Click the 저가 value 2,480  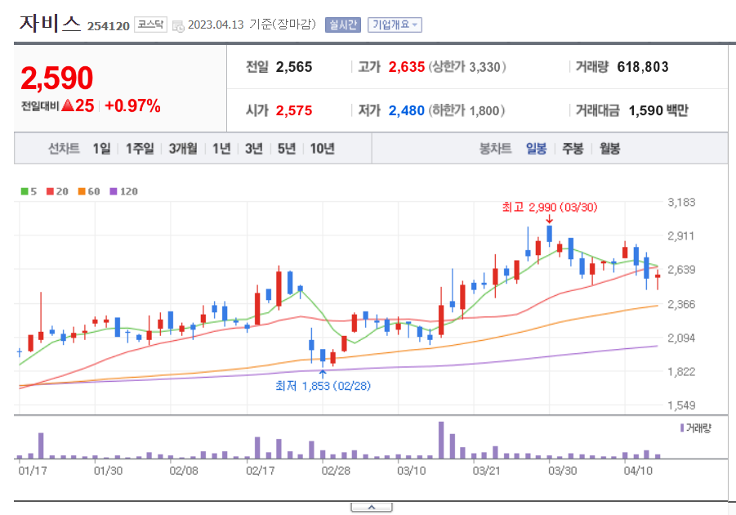point(407,111)
